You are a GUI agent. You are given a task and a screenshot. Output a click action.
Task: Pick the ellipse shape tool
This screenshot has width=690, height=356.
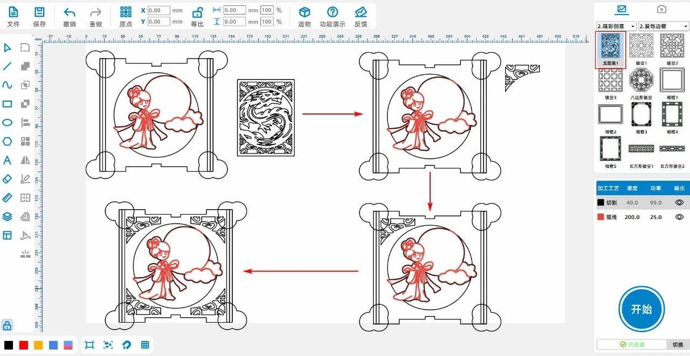[8, 123]
